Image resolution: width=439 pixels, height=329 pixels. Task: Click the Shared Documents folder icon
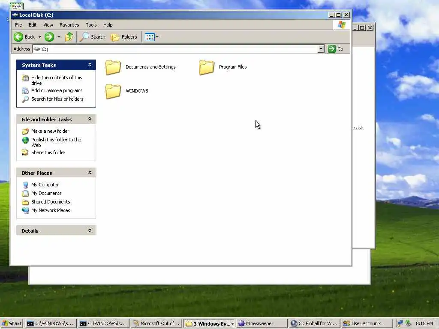(25, 202)
